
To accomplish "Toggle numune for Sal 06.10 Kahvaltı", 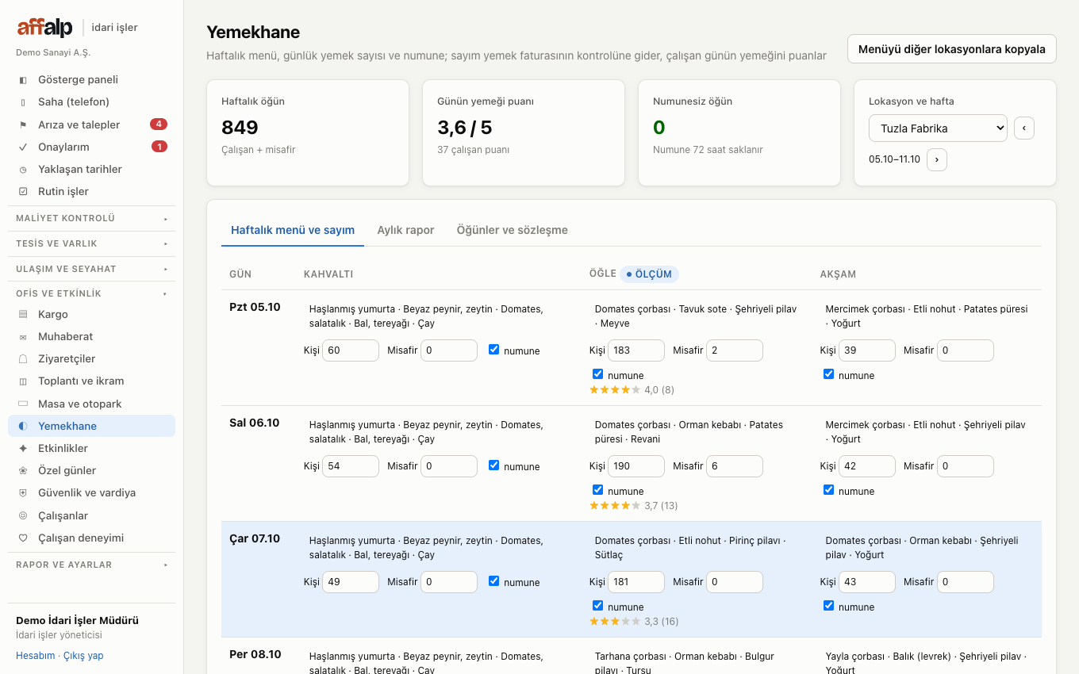I will coord(494,465).
